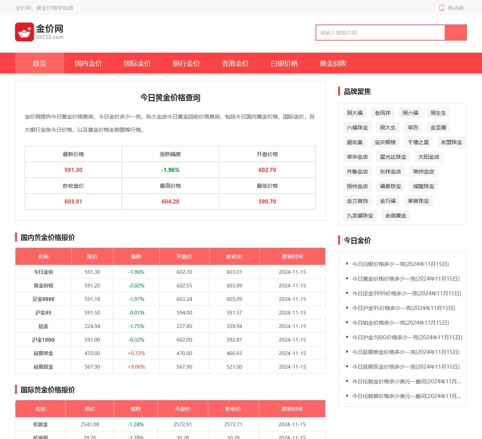Click 足金9999 row name in table
The height and width of the screenshot is (439, 482).
43,299
